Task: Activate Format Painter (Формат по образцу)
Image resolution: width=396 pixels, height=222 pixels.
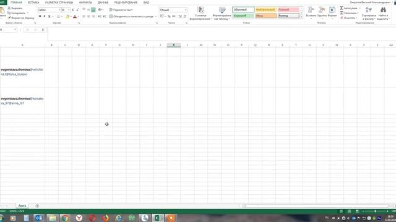Action: pyautogui.click(x=21, y=18)
